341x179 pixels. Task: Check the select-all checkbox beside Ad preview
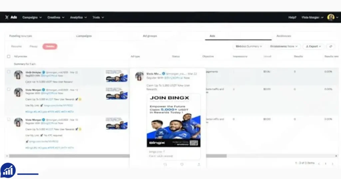click(8, 56)
